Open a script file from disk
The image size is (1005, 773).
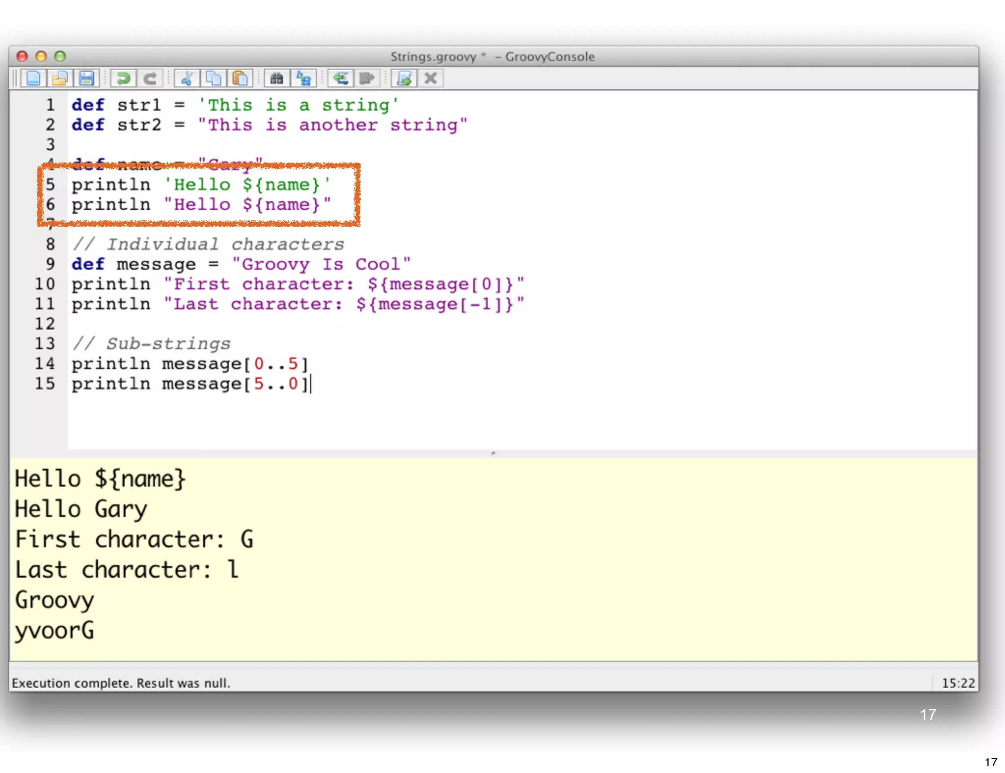60,78
